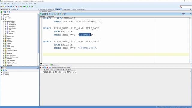
Task: Click the green Forward navigation icon
Action: [x=28, y=7]
